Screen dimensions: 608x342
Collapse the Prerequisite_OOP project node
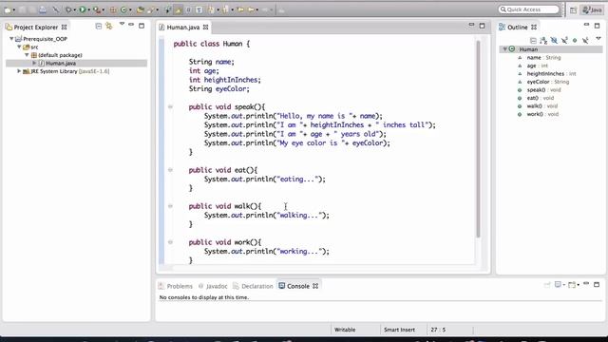click(x=11, y=39)
